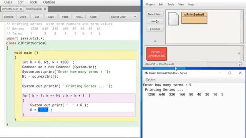Open the Edit menu in editor window
Viewport: 246px width, 138px height.
click(20, 2)
